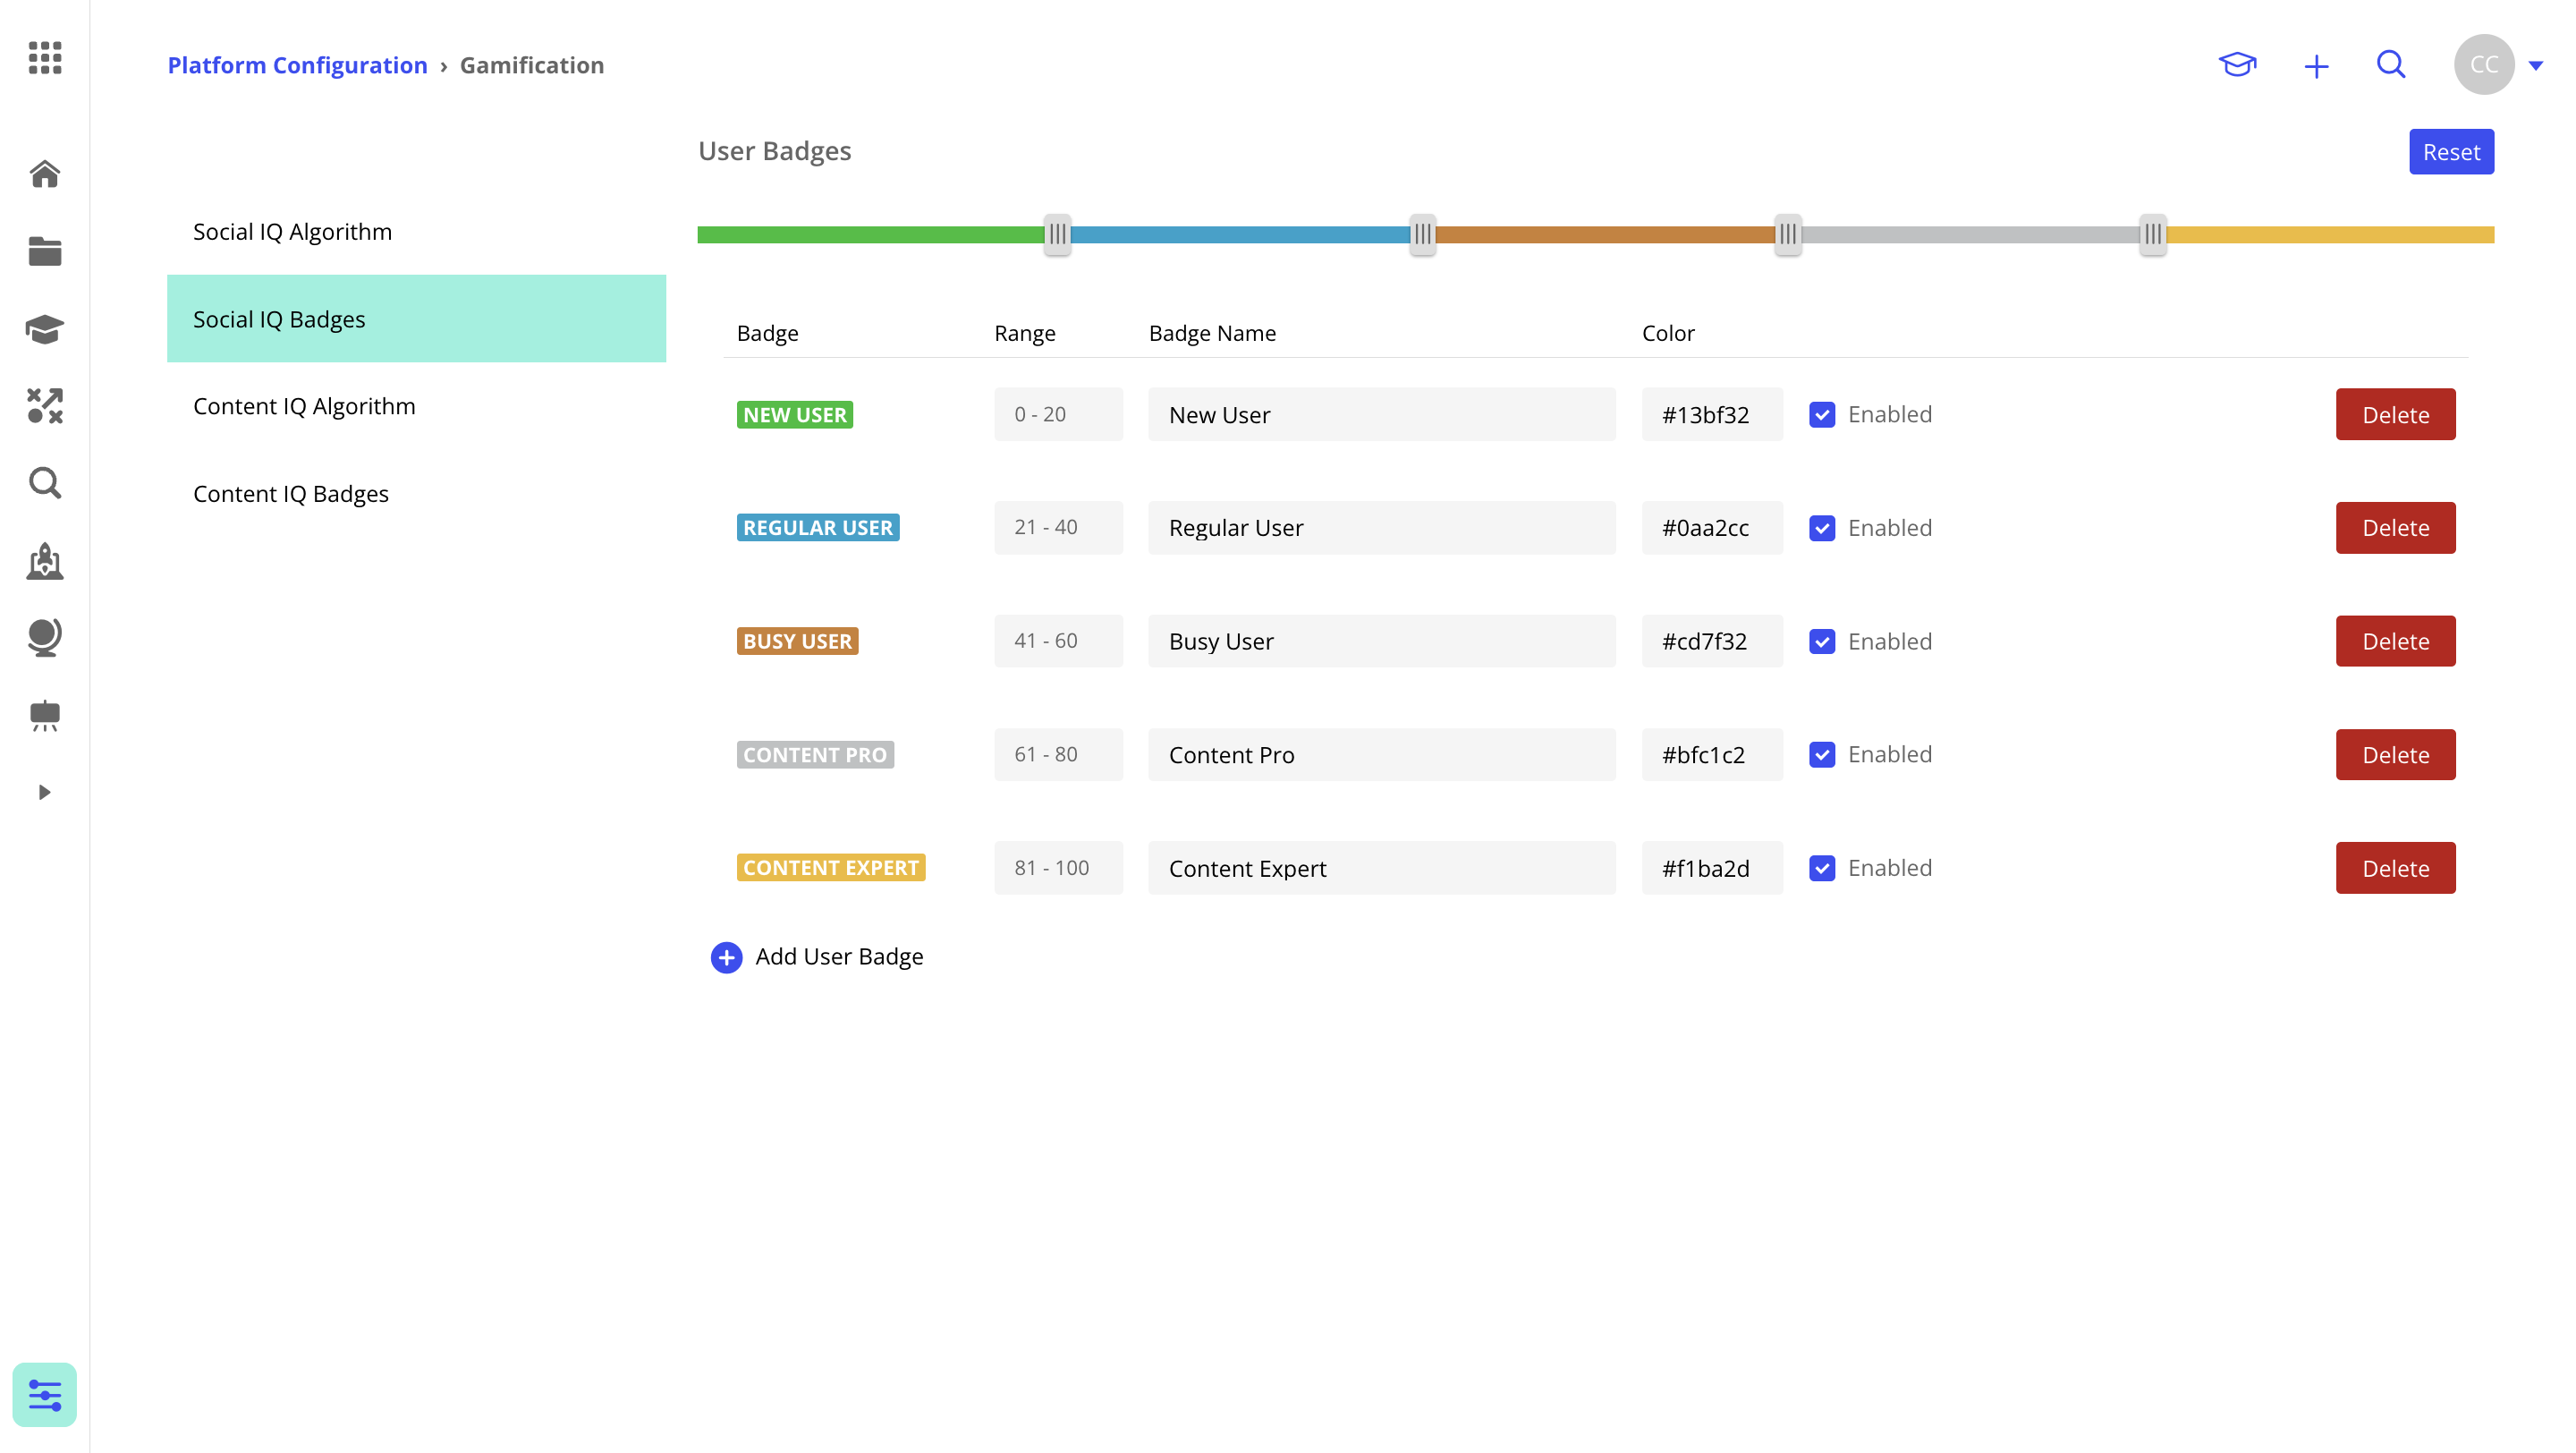Click the Content Pro badge name field
The height and width of the screenshot is (1453, 2576).
pos(1381,755)
